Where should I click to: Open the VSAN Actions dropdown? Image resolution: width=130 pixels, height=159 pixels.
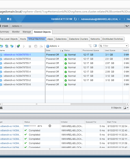point(17,26)
